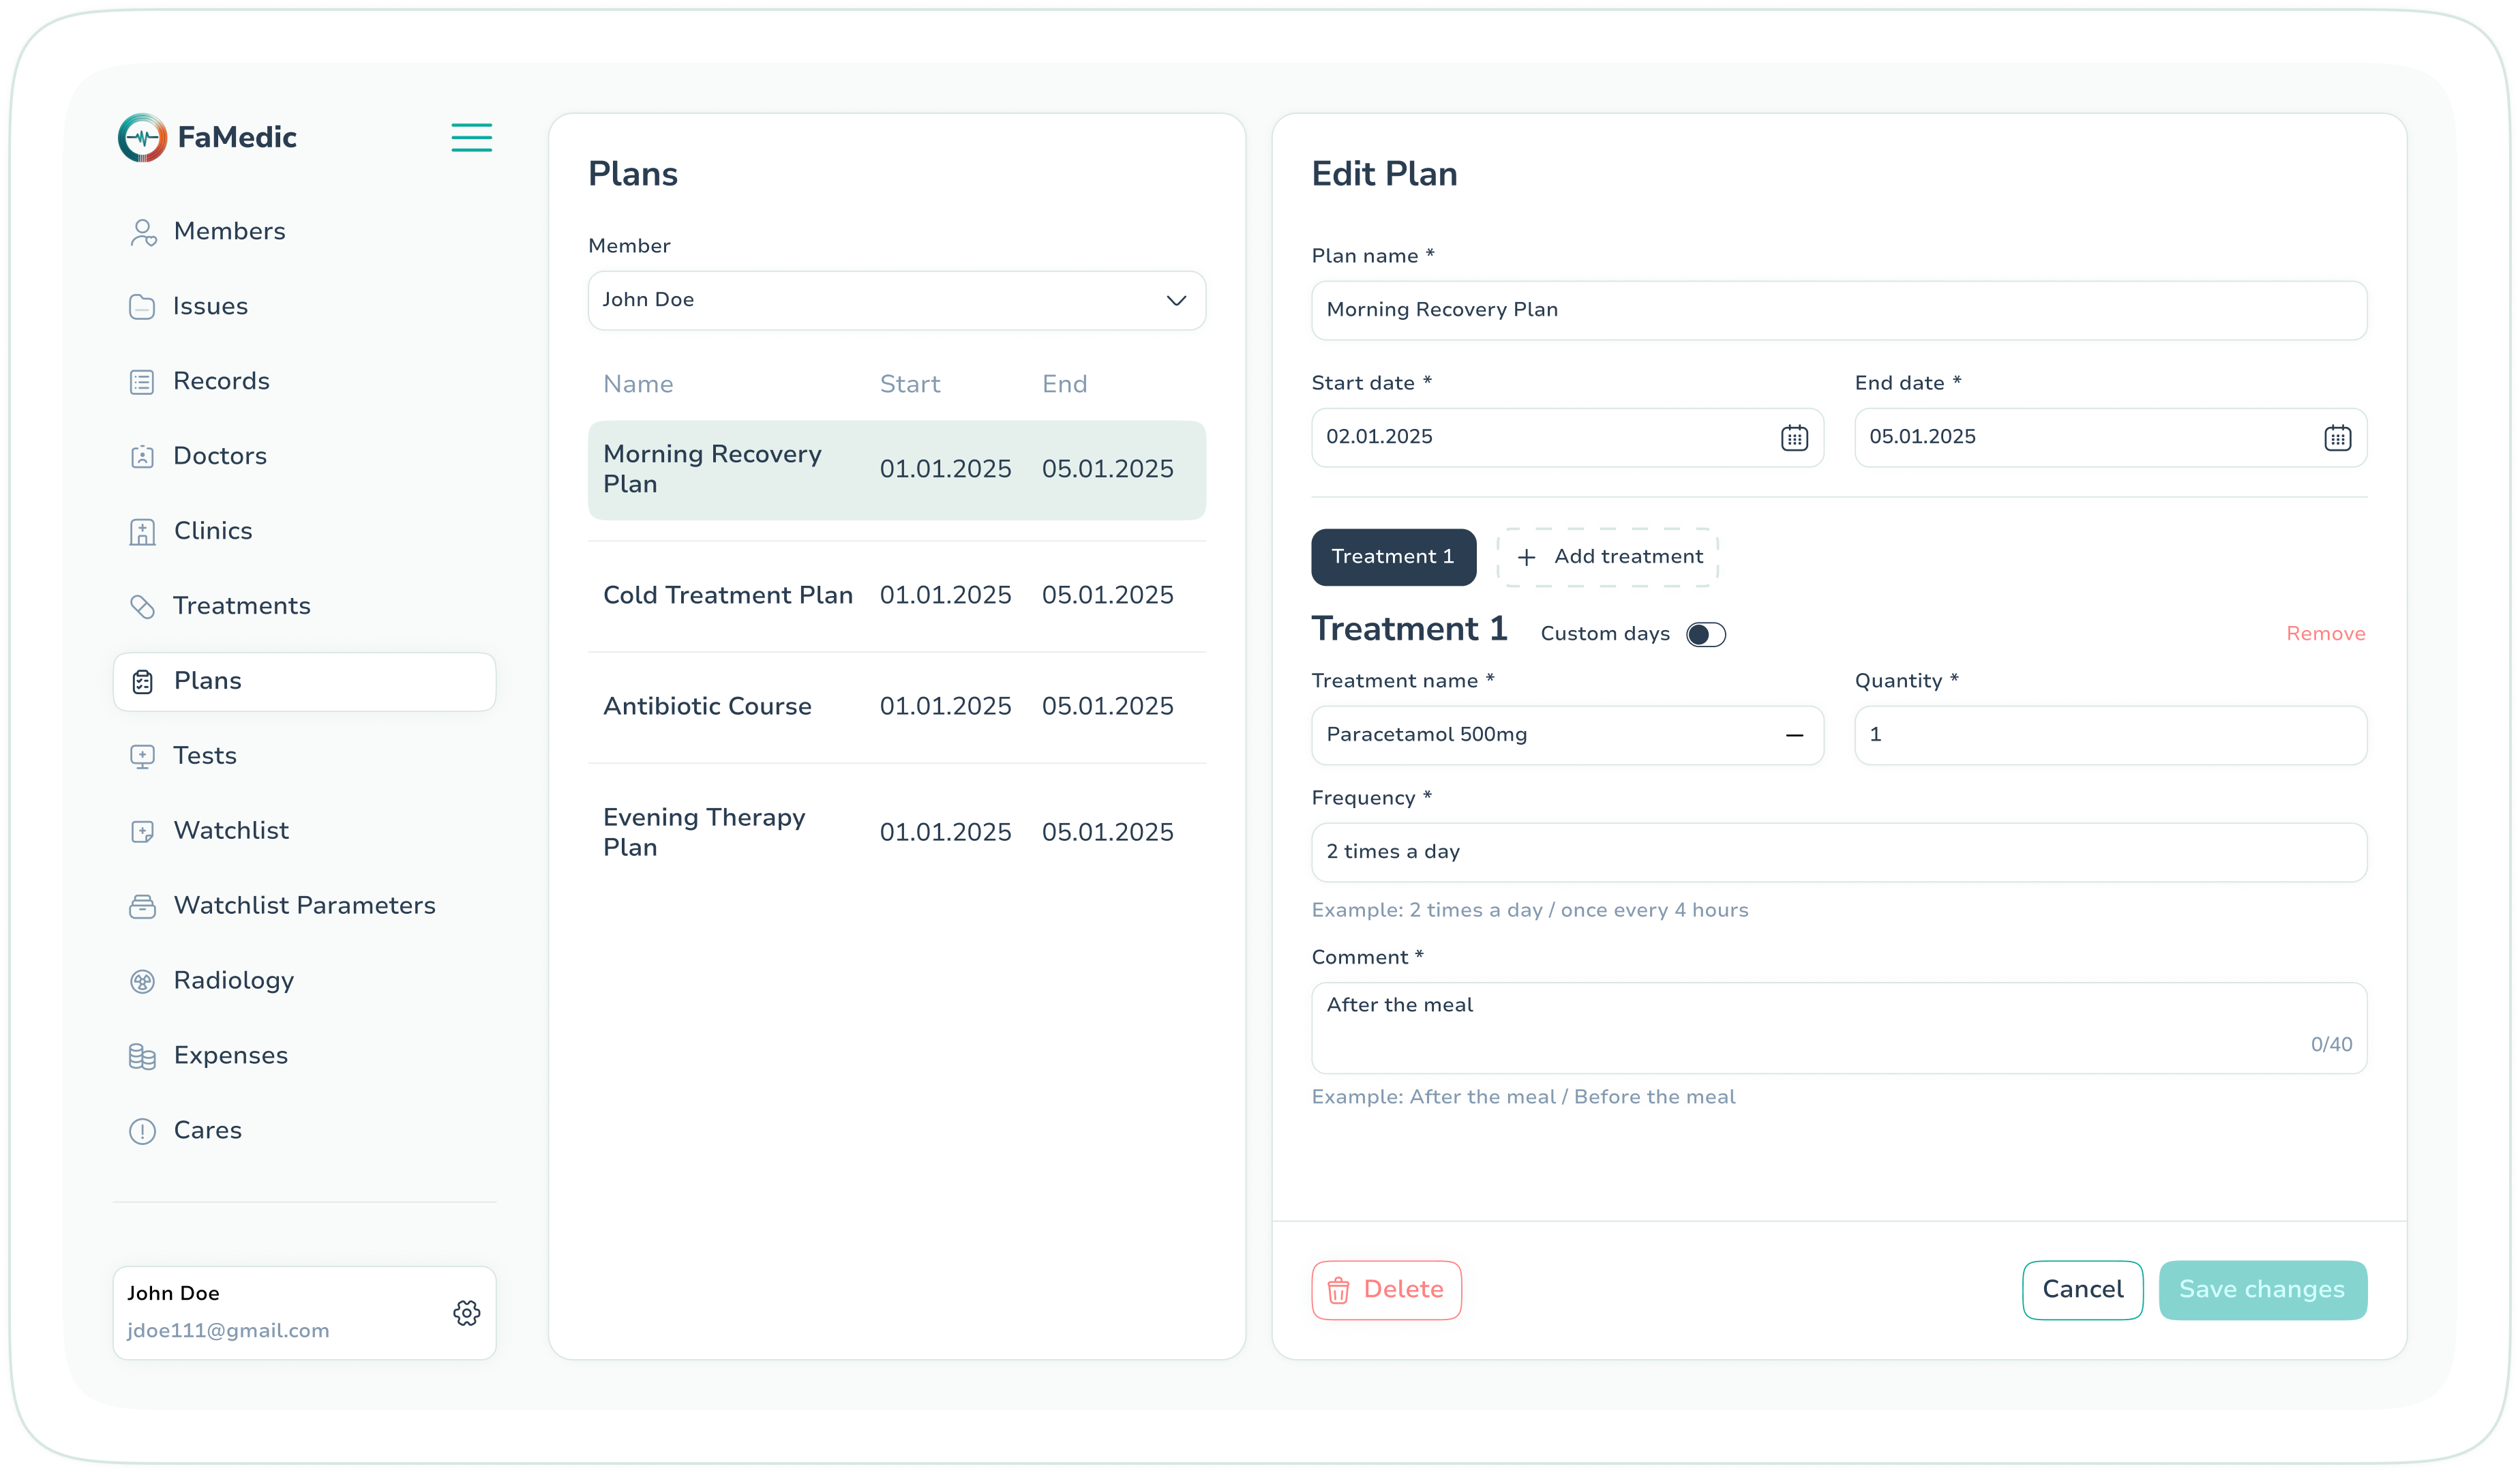
Task: Select Evening Therapy Plan row
Action: point(896,833)
